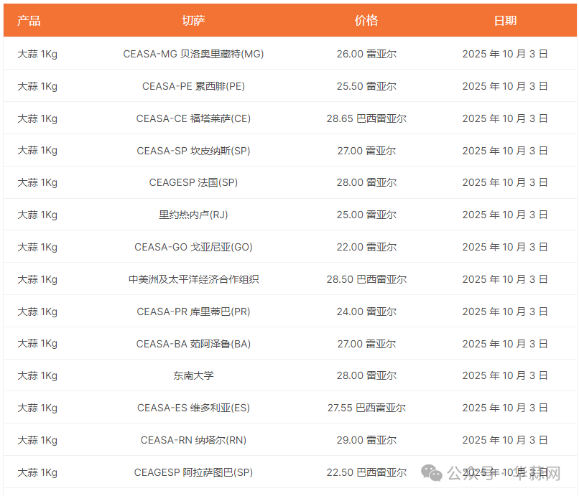The image size is (579, 496).
Task: Select CEASA-ES 维多利亚(ES) cell
Action: (193, 408)
